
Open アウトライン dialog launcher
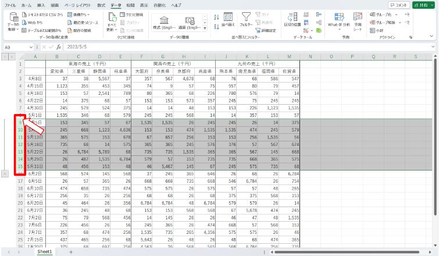coord(411,37)
